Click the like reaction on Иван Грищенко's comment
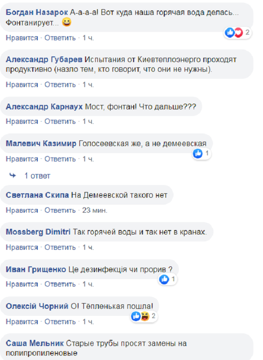This screenshot has height=360, width=263. pyautogui.click(x=164, y=278)
